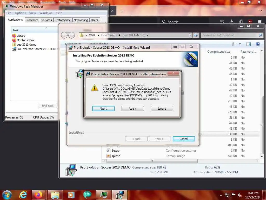This screenshot has height=200, width=266.
Task: Click the Firefox icon in the taskbar
Action: 38,195
